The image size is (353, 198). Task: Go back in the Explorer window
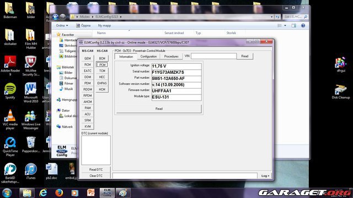[x=55, y=16]
